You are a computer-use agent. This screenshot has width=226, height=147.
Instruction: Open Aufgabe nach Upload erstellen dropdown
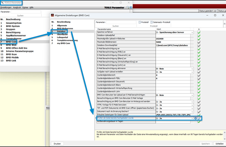point(192,72)
